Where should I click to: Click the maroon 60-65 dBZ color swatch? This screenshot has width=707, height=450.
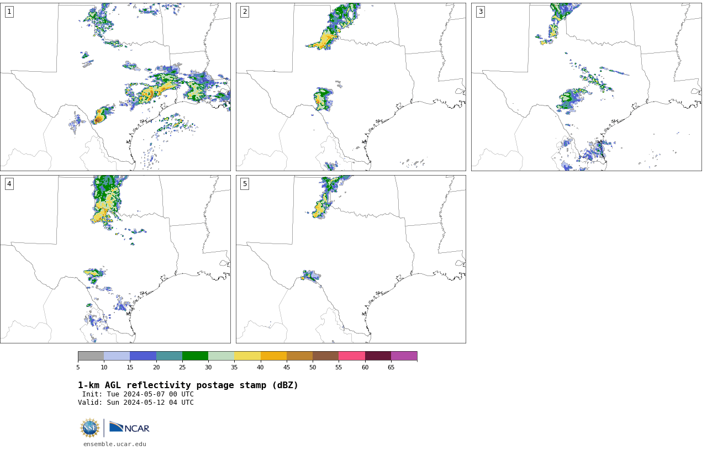(378, 356)
